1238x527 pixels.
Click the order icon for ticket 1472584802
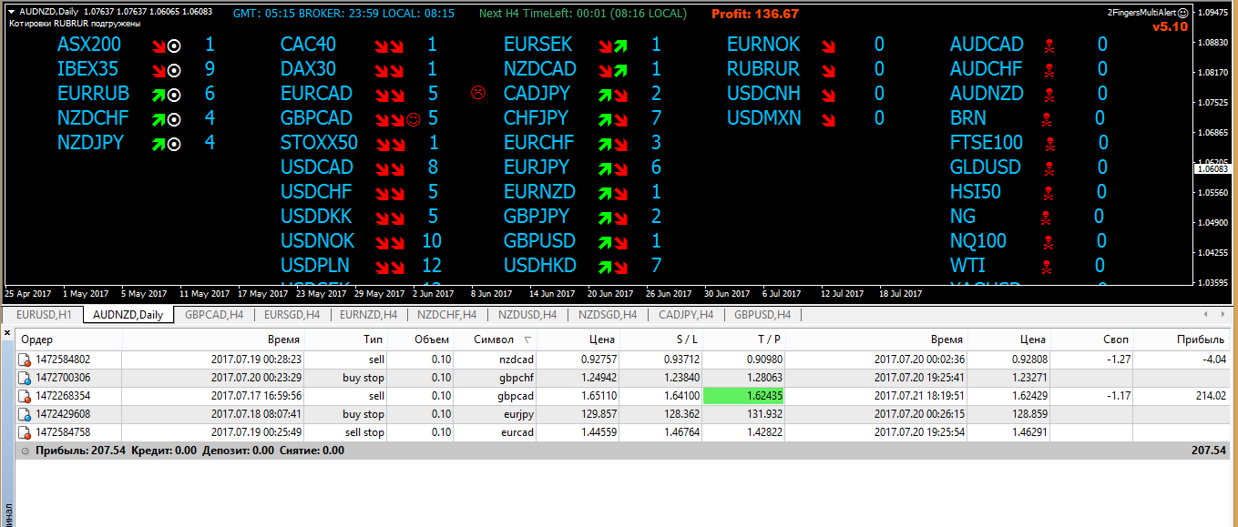tap(25, 360)
